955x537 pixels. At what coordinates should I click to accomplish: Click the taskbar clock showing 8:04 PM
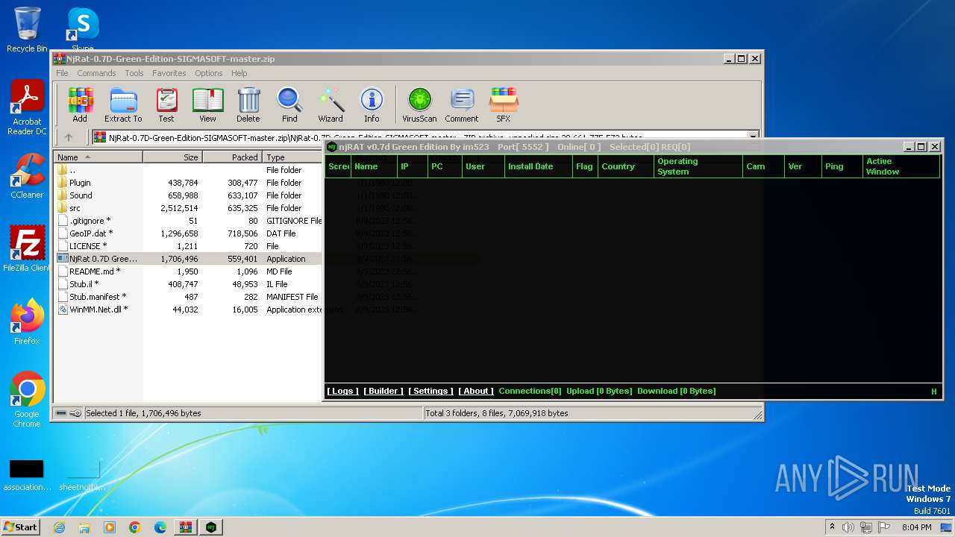[916, 527]
